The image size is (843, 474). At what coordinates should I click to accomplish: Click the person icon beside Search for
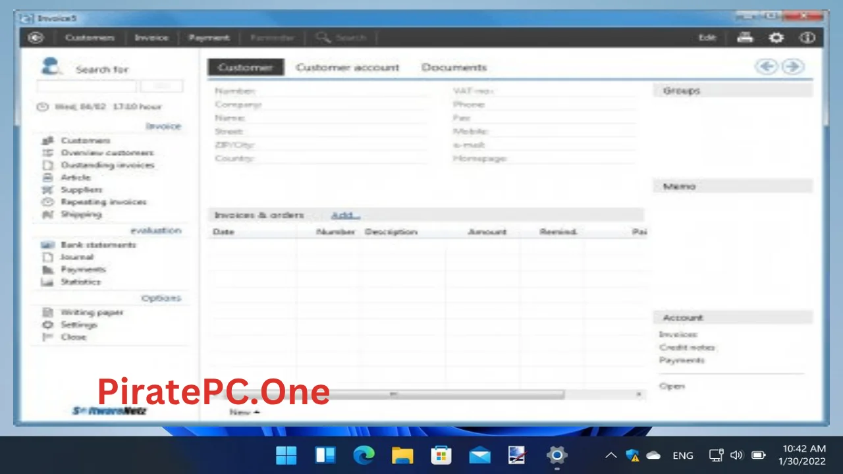pos(51,66)
